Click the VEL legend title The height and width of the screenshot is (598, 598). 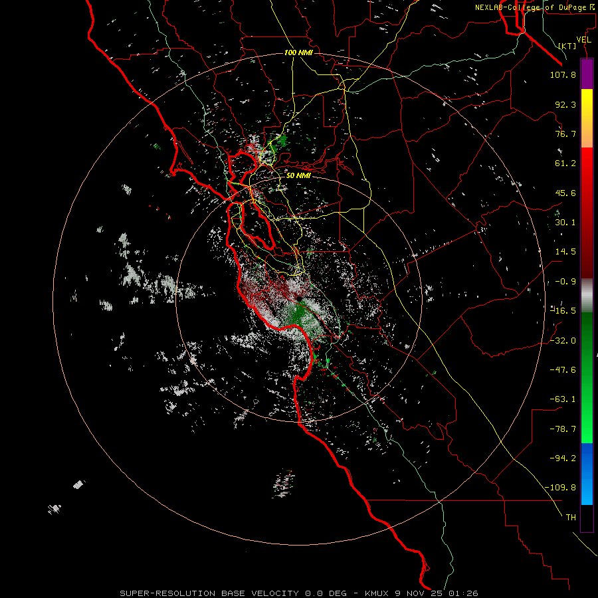click(583, 40)
